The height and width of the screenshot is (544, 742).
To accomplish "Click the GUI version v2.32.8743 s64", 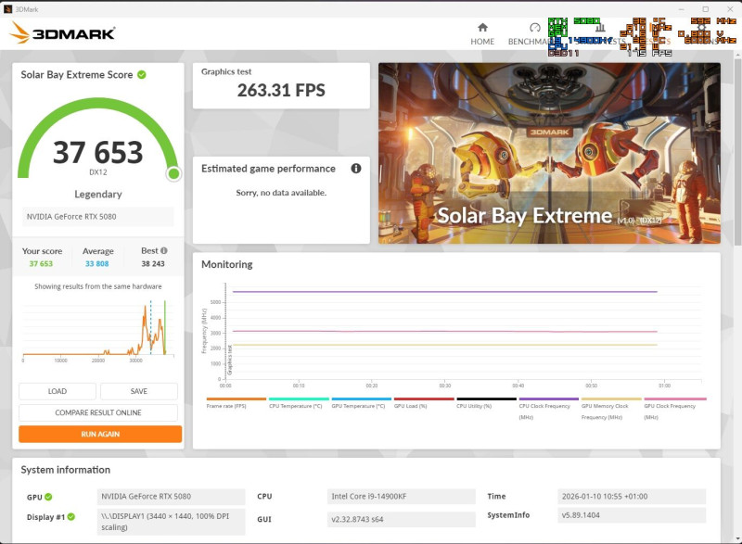I will click(x=402, y=519).
